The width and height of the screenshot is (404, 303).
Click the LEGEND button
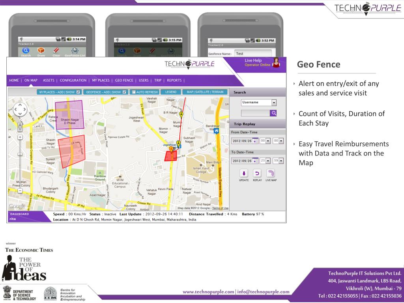pos(171,92)
